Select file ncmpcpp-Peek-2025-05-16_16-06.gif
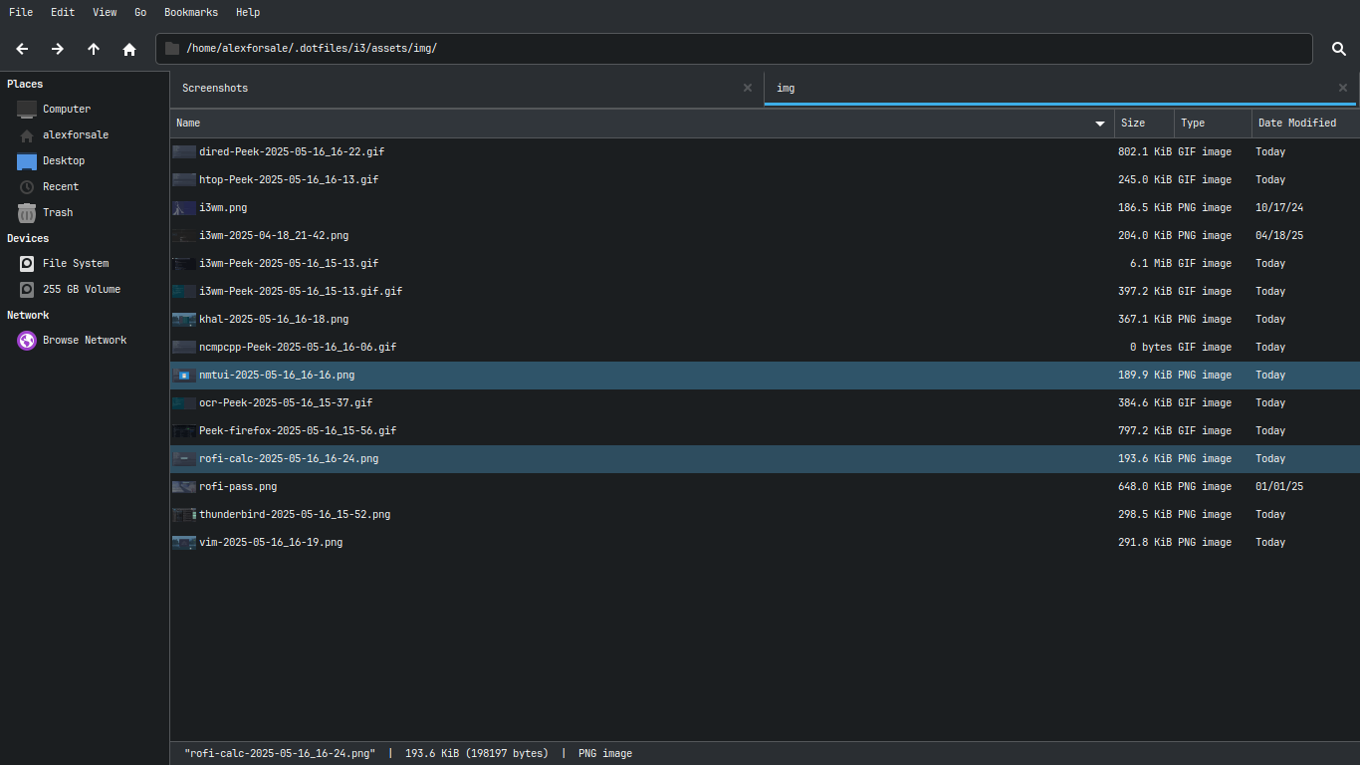1360x765 pixels. pos(765,347)
